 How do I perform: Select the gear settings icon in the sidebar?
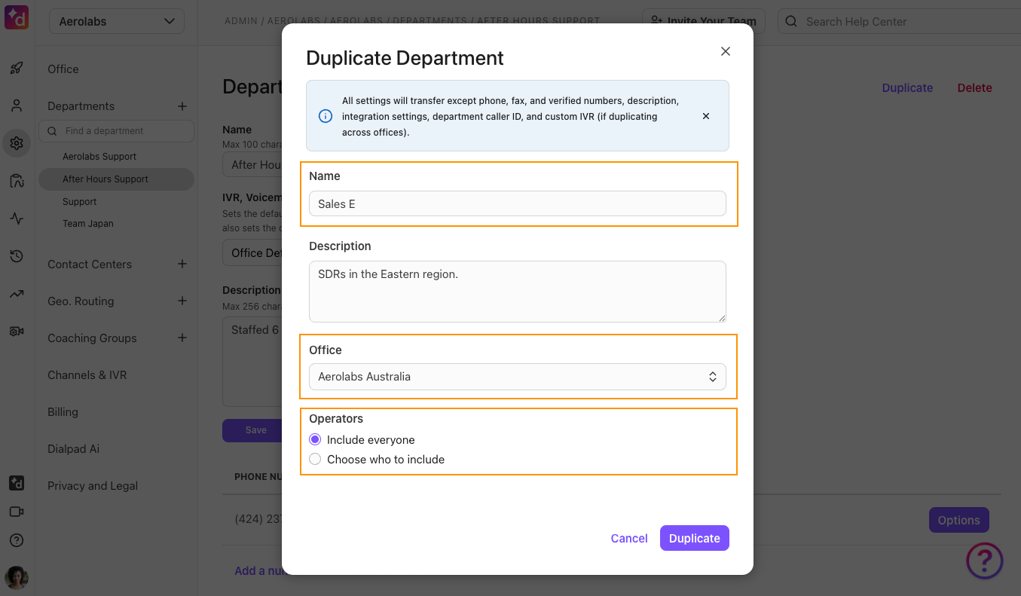[17, 143]
